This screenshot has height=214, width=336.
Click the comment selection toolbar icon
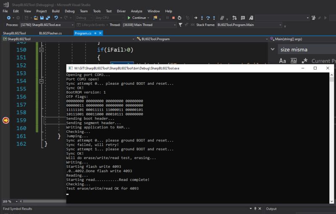pos(243,18)
